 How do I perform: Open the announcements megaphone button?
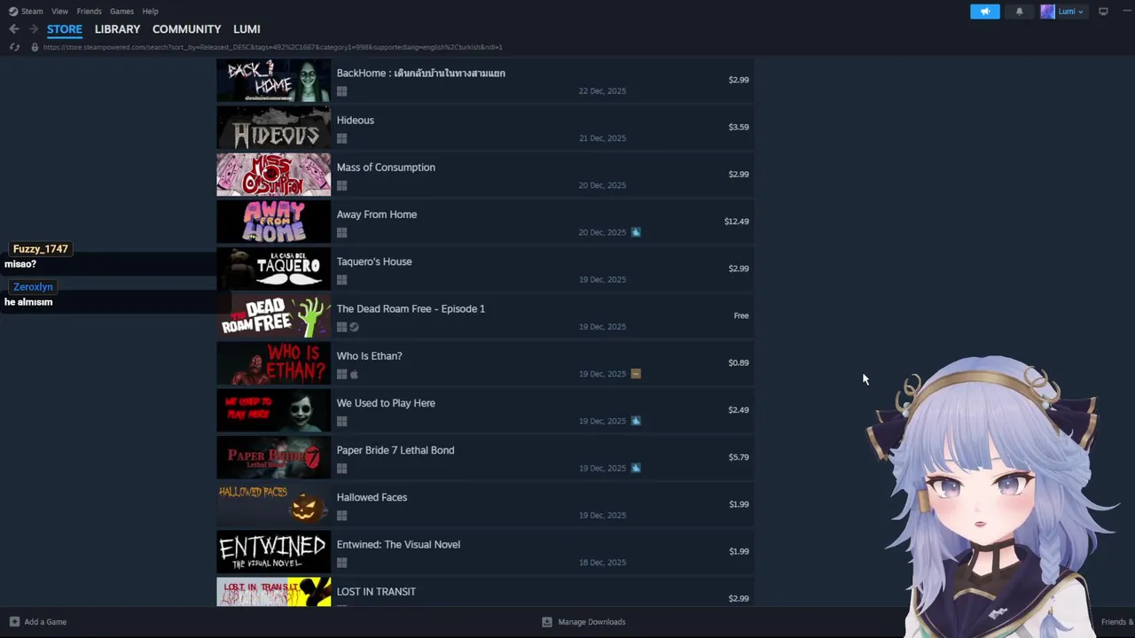[x=984, y=12]
